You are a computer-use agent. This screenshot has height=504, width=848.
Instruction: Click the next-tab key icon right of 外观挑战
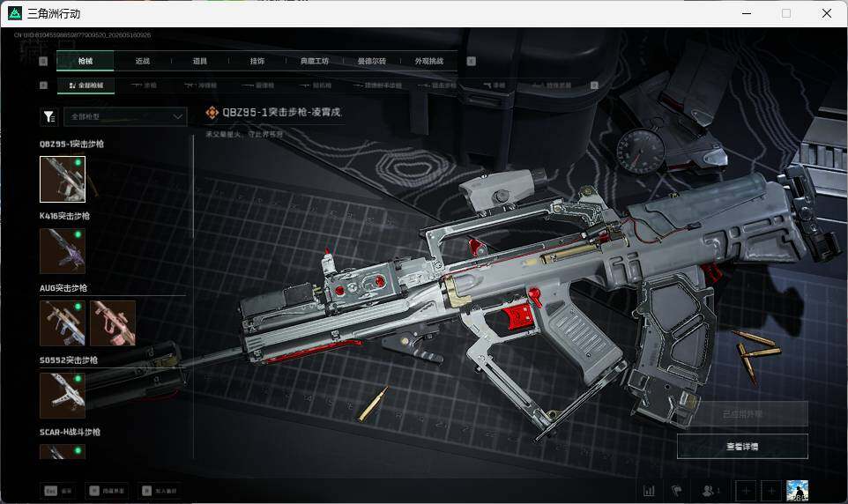pos(471,61)
